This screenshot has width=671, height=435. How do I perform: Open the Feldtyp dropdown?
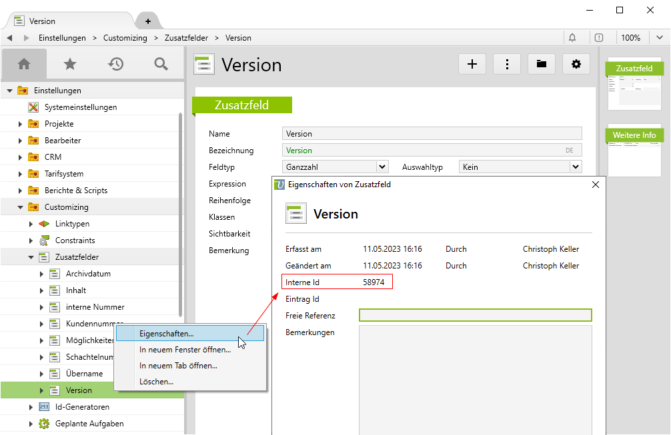click(x=382, y=167)
